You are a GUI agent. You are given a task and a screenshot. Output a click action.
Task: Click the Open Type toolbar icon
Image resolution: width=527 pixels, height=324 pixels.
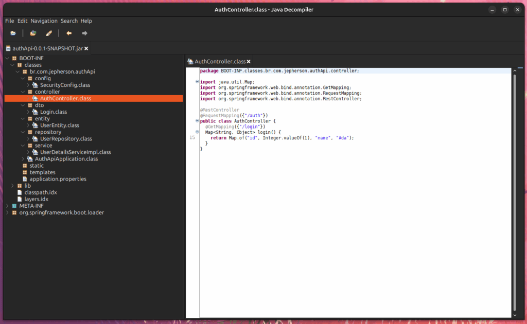click(x=33, y=33)
